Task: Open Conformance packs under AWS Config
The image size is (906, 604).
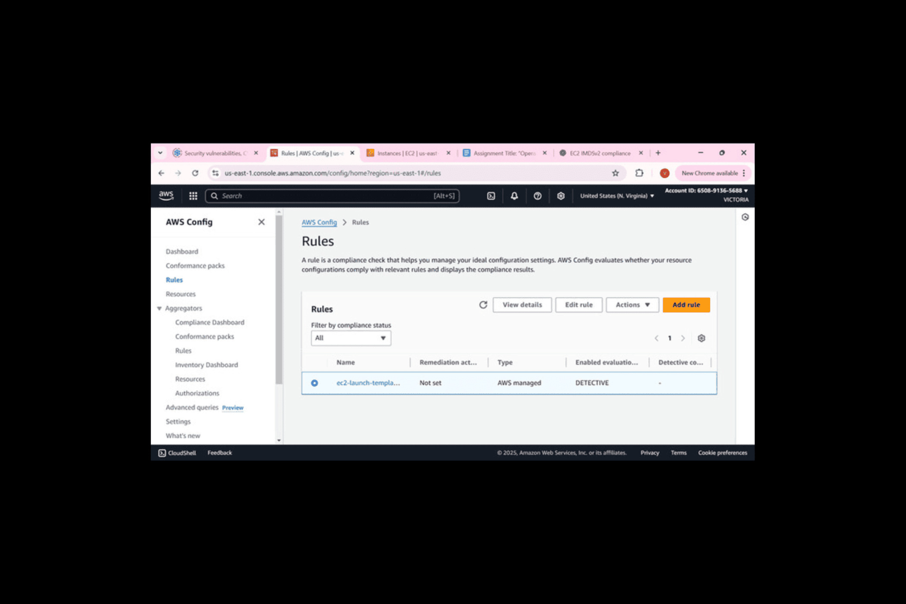Action: (195, 266)
